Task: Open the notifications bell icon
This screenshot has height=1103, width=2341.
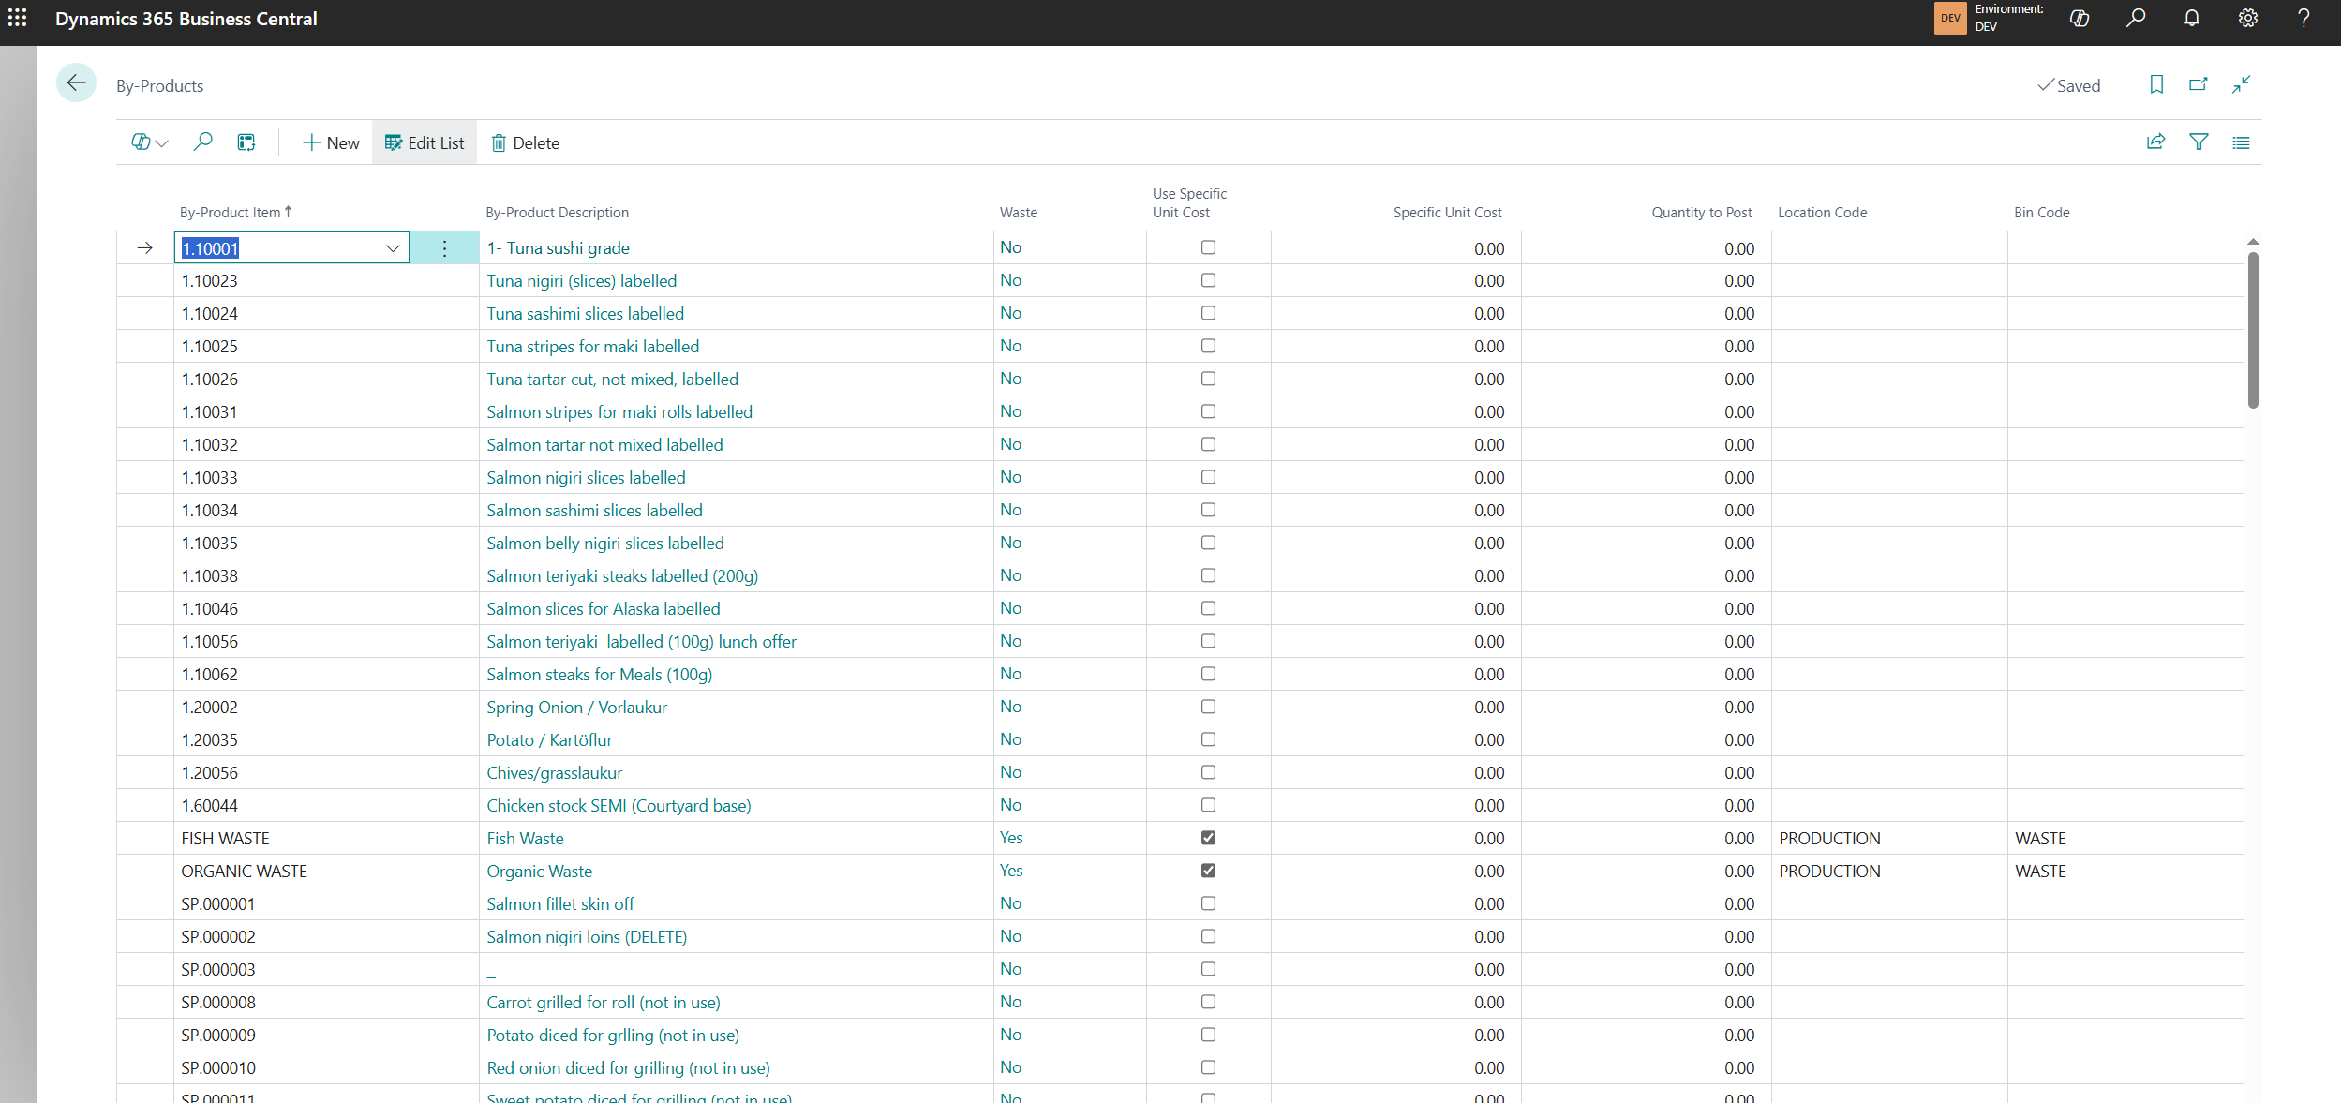Action: click(x=2191, y=18)
